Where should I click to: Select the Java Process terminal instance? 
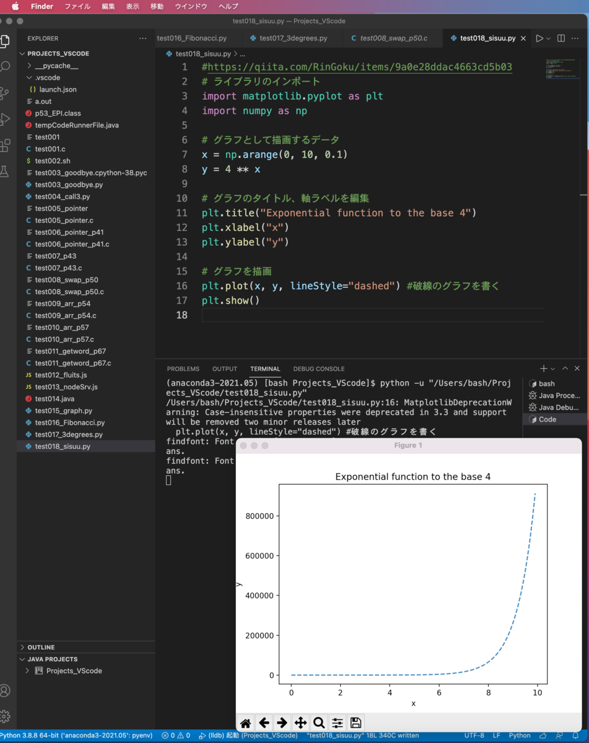pyautogui.click(x=555, y=396)
